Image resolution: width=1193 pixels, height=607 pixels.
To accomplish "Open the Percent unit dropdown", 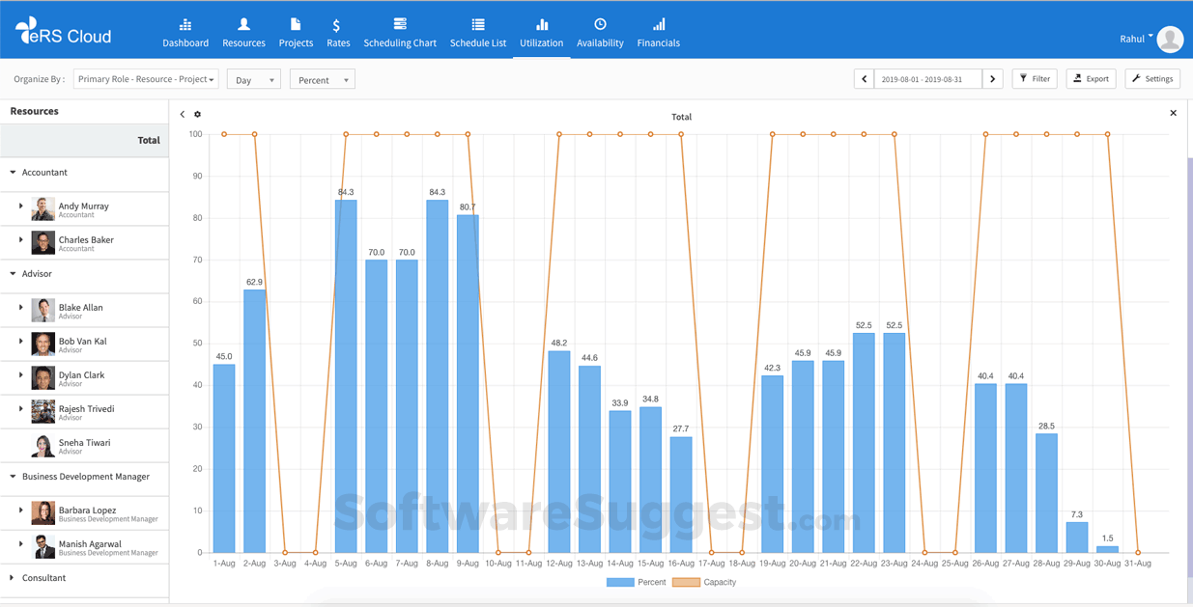I will coord(322,80).
